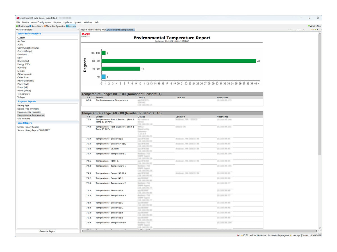Screen dimensions: 337x252
Task: Collapse the Sensor History Reports section
Action: point(17,33)
